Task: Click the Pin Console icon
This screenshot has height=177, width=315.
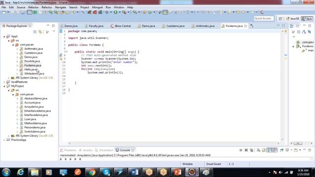Action: [282, 150]
